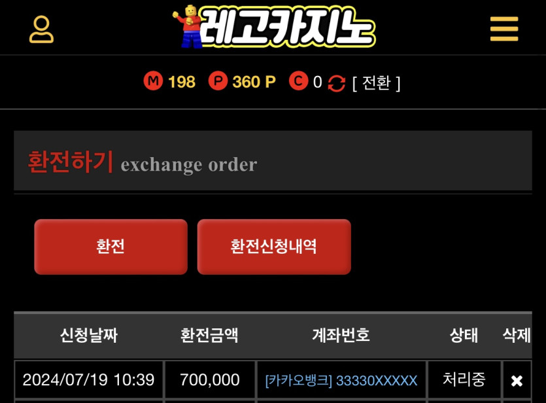This screenshot has width=546, height=403.
Task: Click the red C comp icon
Action: point(298,81)
